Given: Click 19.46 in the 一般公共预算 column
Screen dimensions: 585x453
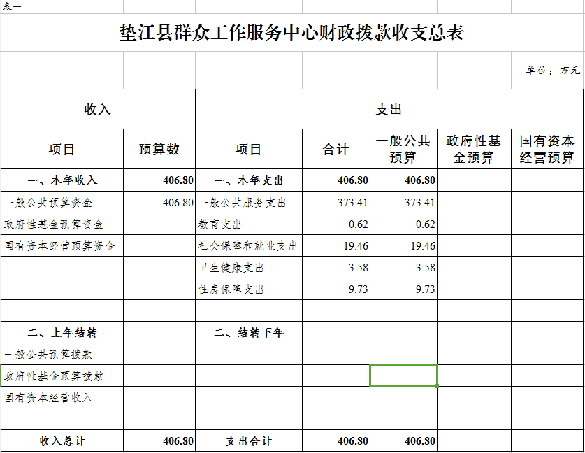Looking at the screenshot, I should click(x=403, y=246).
